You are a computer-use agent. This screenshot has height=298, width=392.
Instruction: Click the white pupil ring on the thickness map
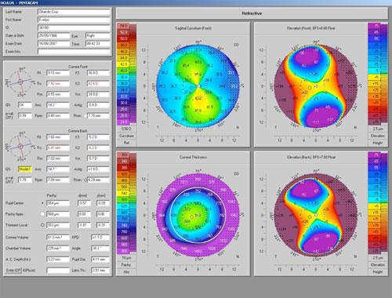tap(198, 215)
